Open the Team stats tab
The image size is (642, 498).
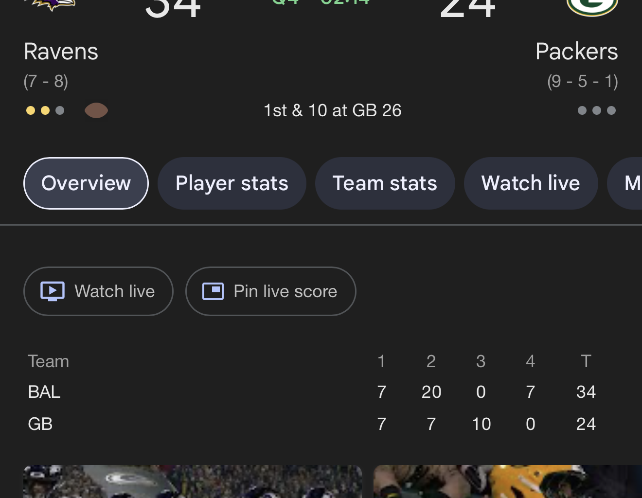coord(385,183)
